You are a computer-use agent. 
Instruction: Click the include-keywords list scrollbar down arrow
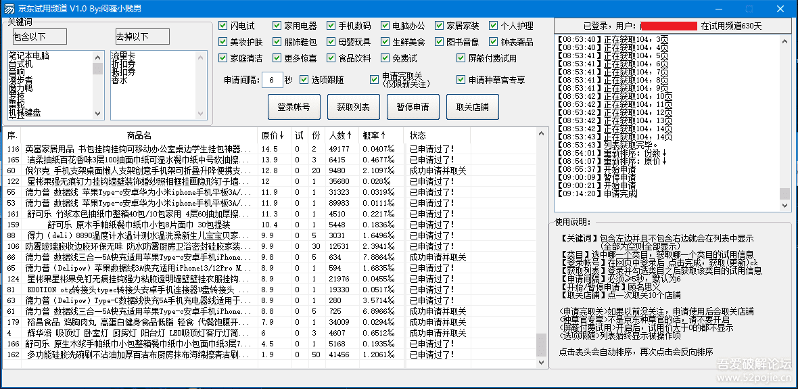pyautogui.click(x=97, y=114)
